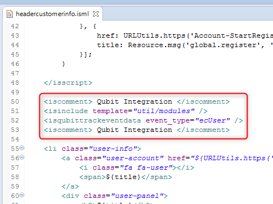273x204 pixels.
Task: Click the ISML file icon on the tab
Action: click(9, 14)
